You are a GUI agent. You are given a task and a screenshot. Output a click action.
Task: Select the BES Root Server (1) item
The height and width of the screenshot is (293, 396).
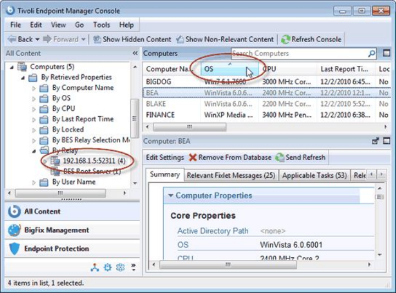point(92,171)
